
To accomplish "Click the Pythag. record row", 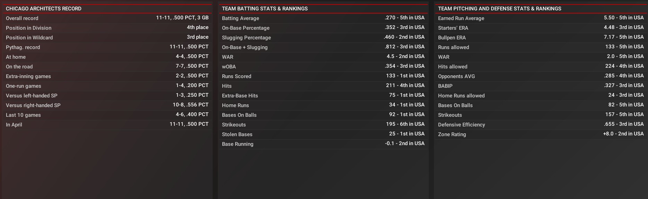I will [x=107, y=47].
